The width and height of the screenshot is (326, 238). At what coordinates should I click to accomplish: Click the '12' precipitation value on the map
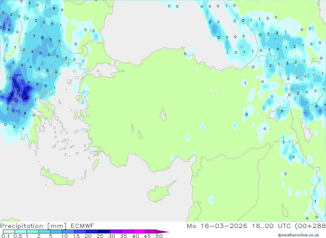point(11,78)
